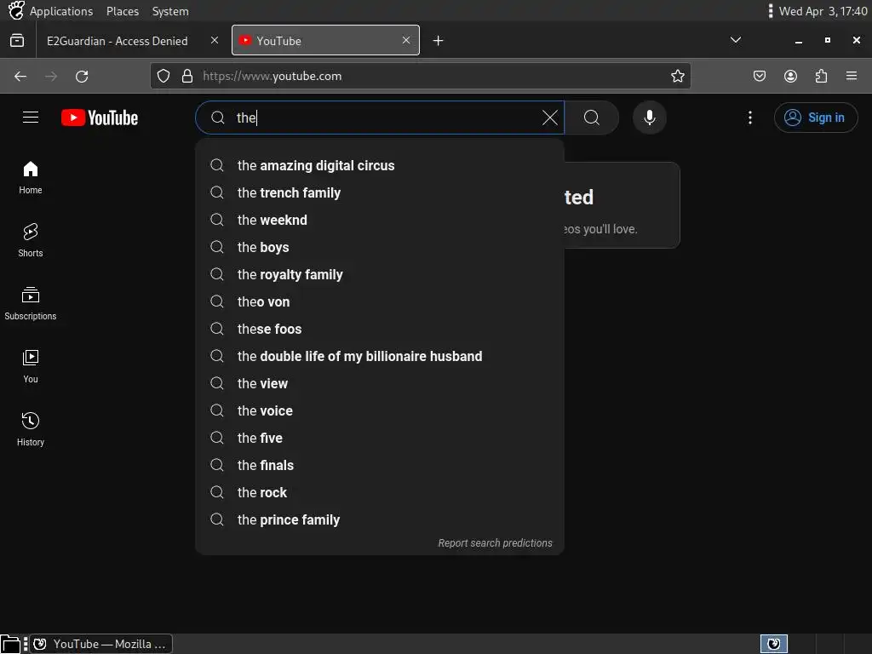872x654 pixels.
Task: Expand the list all tabs dropdown
Action: 735,40
